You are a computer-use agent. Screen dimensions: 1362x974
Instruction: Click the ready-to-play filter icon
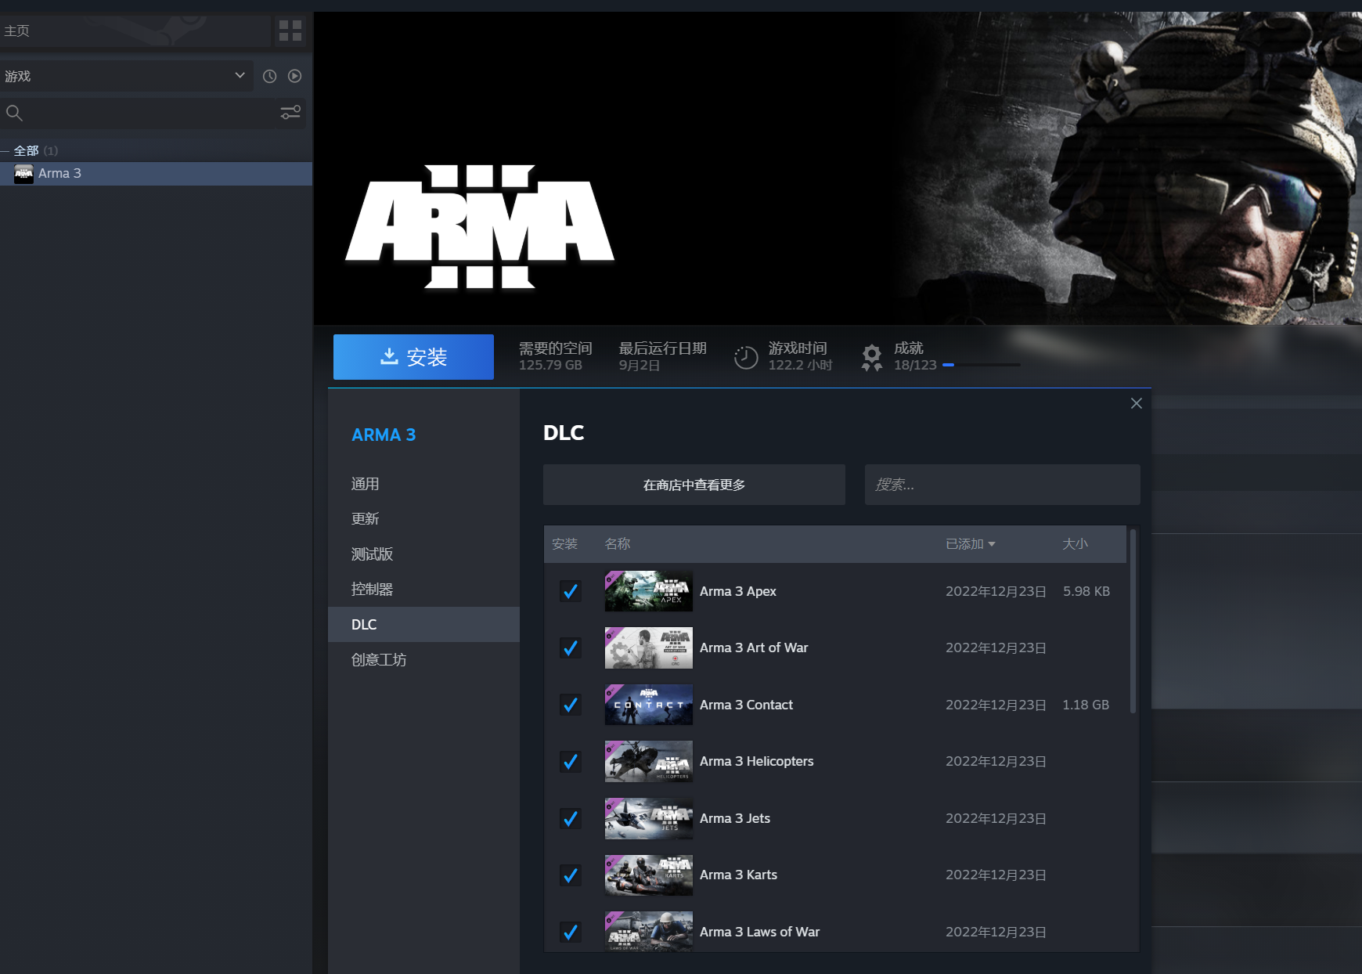point(294,76)
